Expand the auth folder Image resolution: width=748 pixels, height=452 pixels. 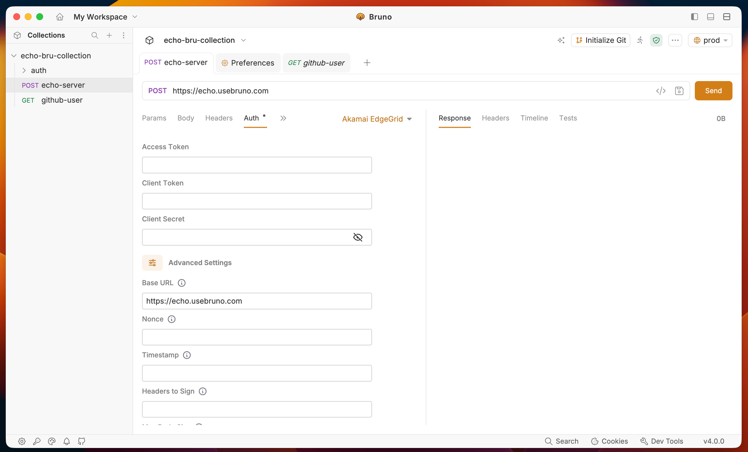pyautogui.click(x=24, y=70)
